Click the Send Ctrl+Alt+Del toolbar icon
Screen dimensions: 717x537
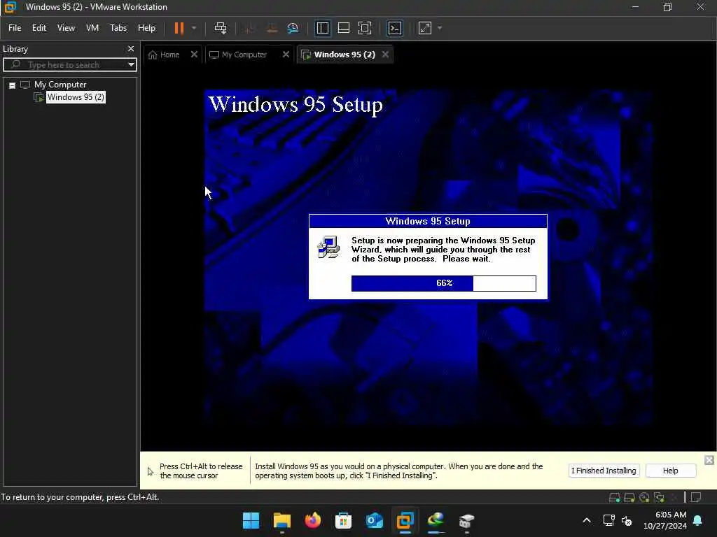(x=221, y=28)
